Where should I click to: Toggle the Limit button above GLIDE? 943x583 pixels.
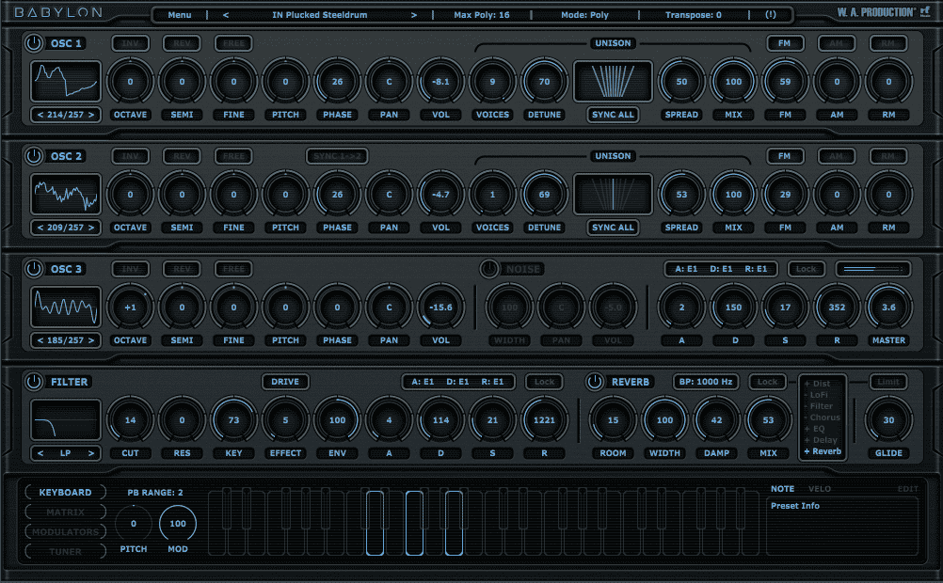click(888, 382)
